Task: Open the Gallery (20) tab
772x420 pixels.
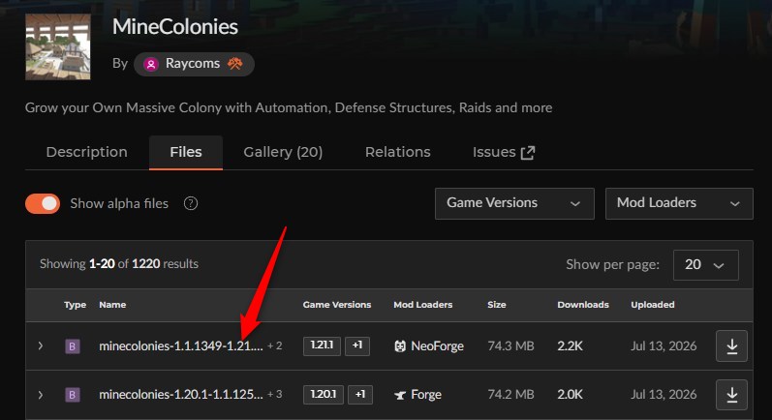Action: point(283,152)
